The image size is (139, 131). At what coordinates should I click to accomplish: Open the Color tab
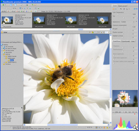[x=133, y=41]
